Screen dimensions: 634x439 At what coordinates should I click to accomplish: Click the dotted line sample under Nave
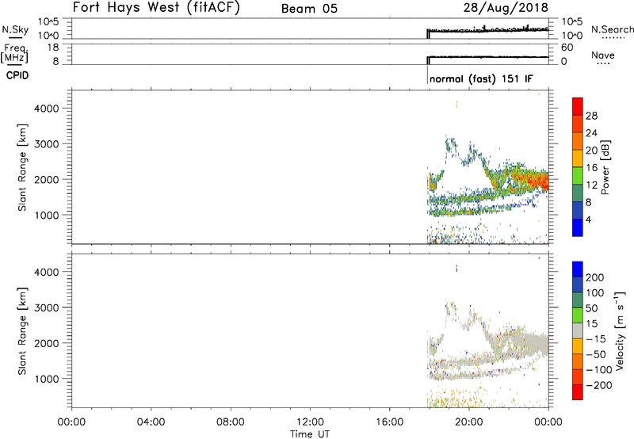[x=603, y=64]
